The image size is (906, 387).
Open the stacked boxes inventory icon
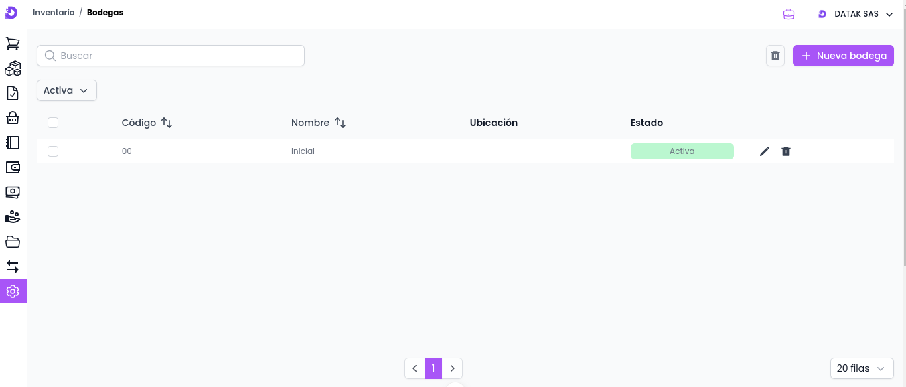tap(13, 68)
